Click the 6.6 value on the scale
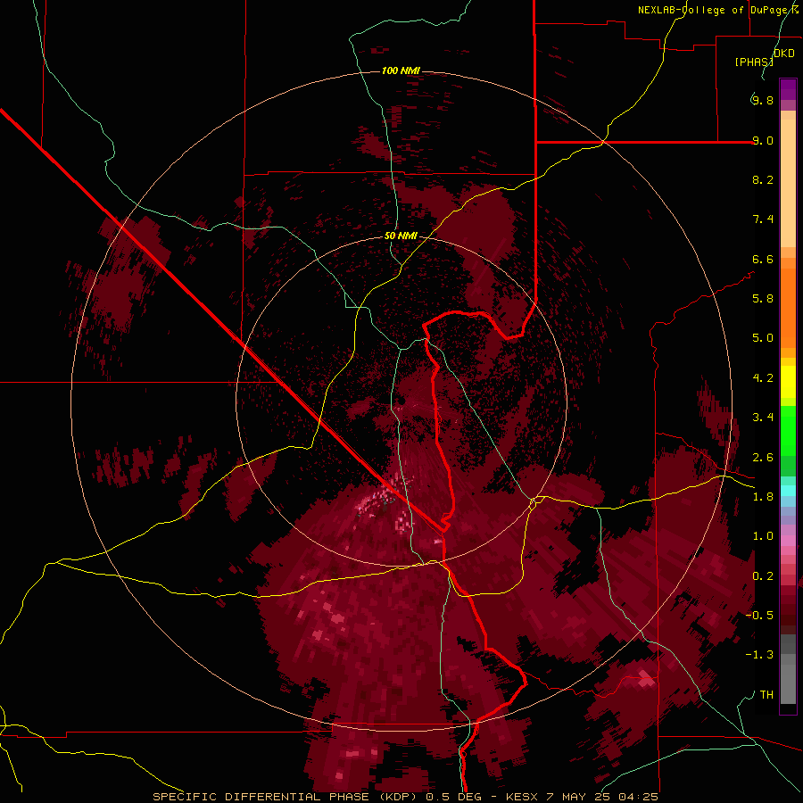Viewport: 803px width, 803px height. [763, 259]
